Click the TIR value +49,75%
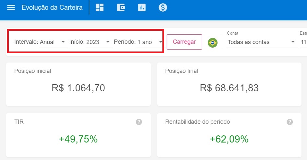 pyautogui.click(x=78, y=139)
